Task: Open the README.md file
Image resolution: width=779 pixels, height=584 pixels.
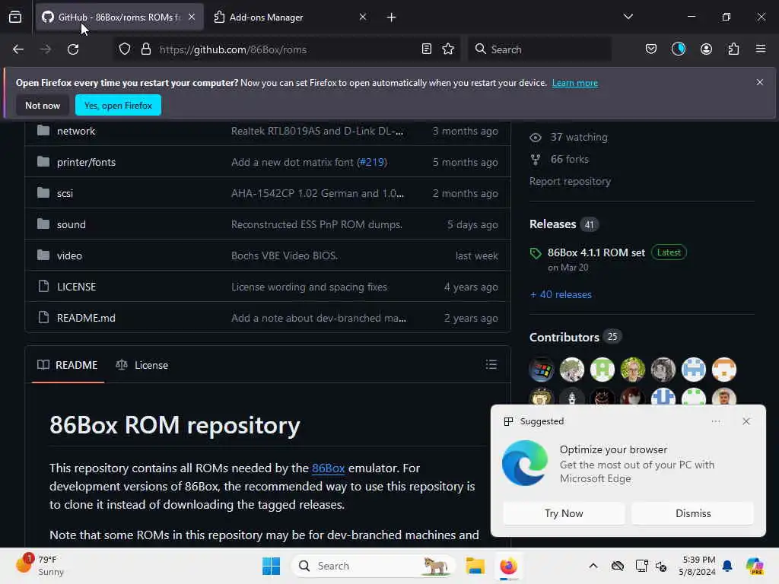Action: (86, 318)
